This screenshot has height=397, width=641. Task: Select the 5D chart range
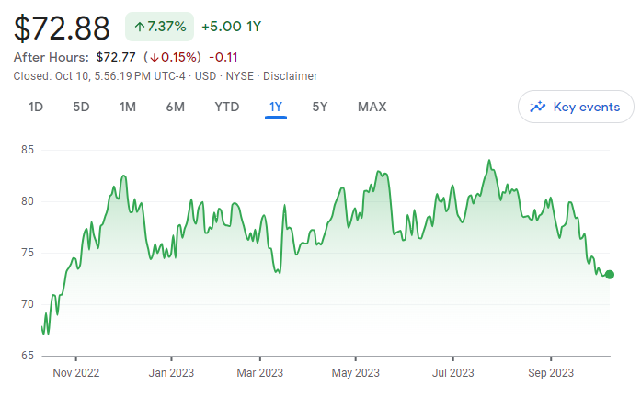[81, 107]
